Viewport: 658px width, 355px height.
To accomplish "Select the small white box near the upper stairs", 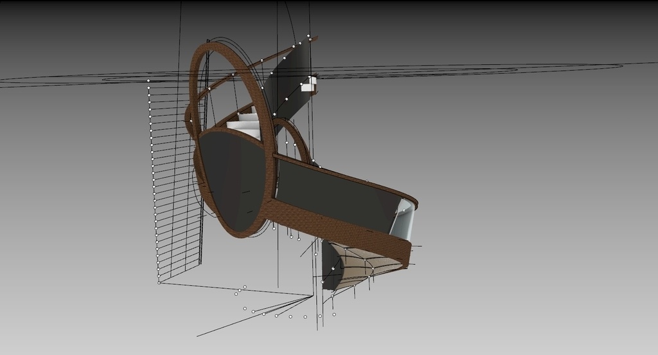I will (x=310, y=83).
